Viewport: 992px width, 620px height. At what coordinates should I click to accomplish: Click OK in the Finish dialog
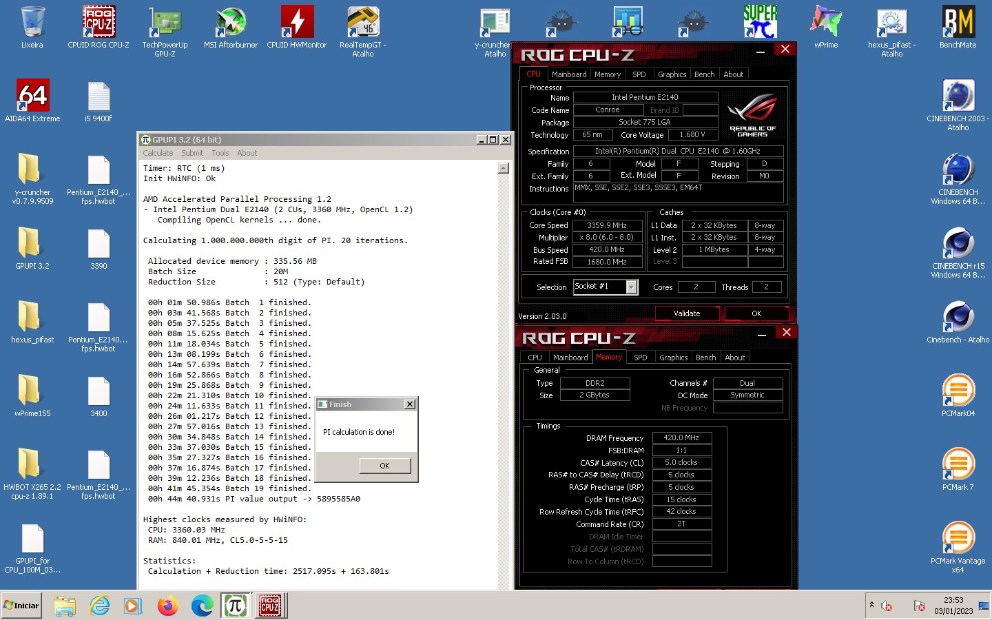tap(384, 466)
